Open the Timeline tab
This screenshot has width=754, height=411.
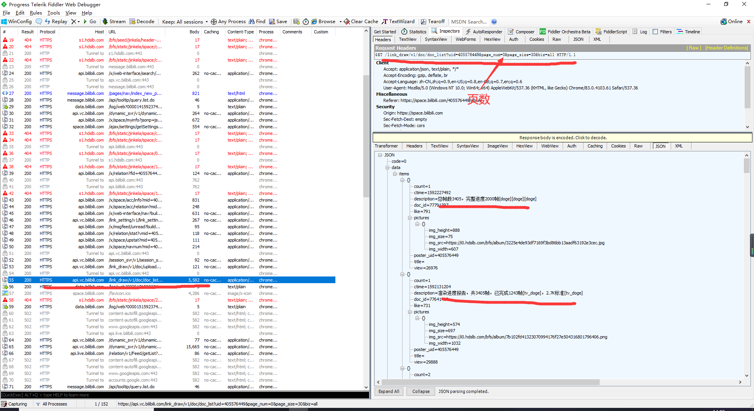(688, 32)
